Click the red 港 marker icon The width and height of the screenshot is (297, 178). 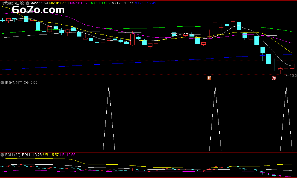274,78
